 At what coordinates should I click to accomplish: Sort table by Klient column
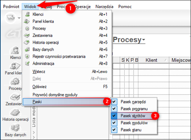tap(154, 60)
